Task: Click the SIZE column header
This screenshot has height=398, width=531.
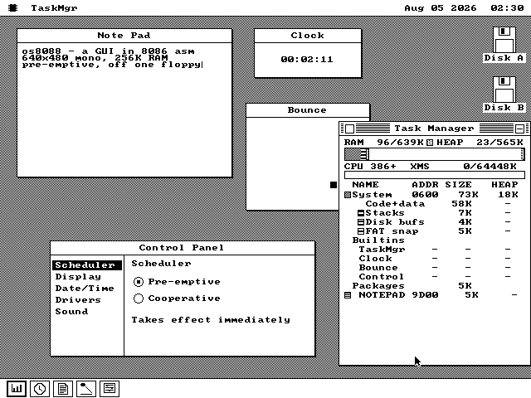Action: click(458, 185)
